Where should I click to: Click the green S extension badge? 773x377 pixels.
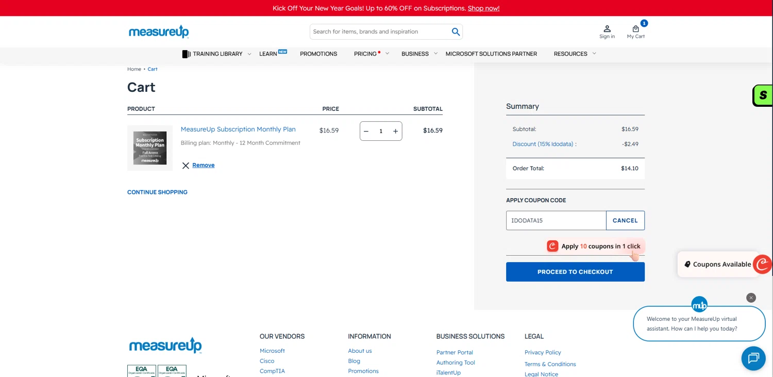point(763,95)
